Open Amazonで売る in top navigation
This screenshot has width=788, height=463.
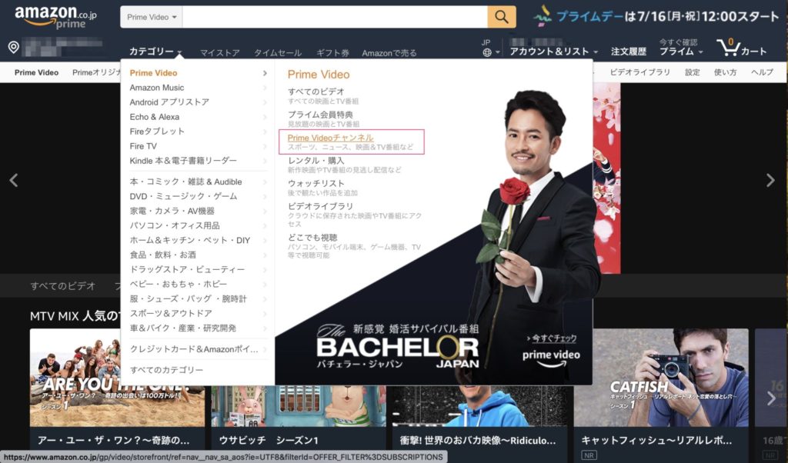click(389, 53)
